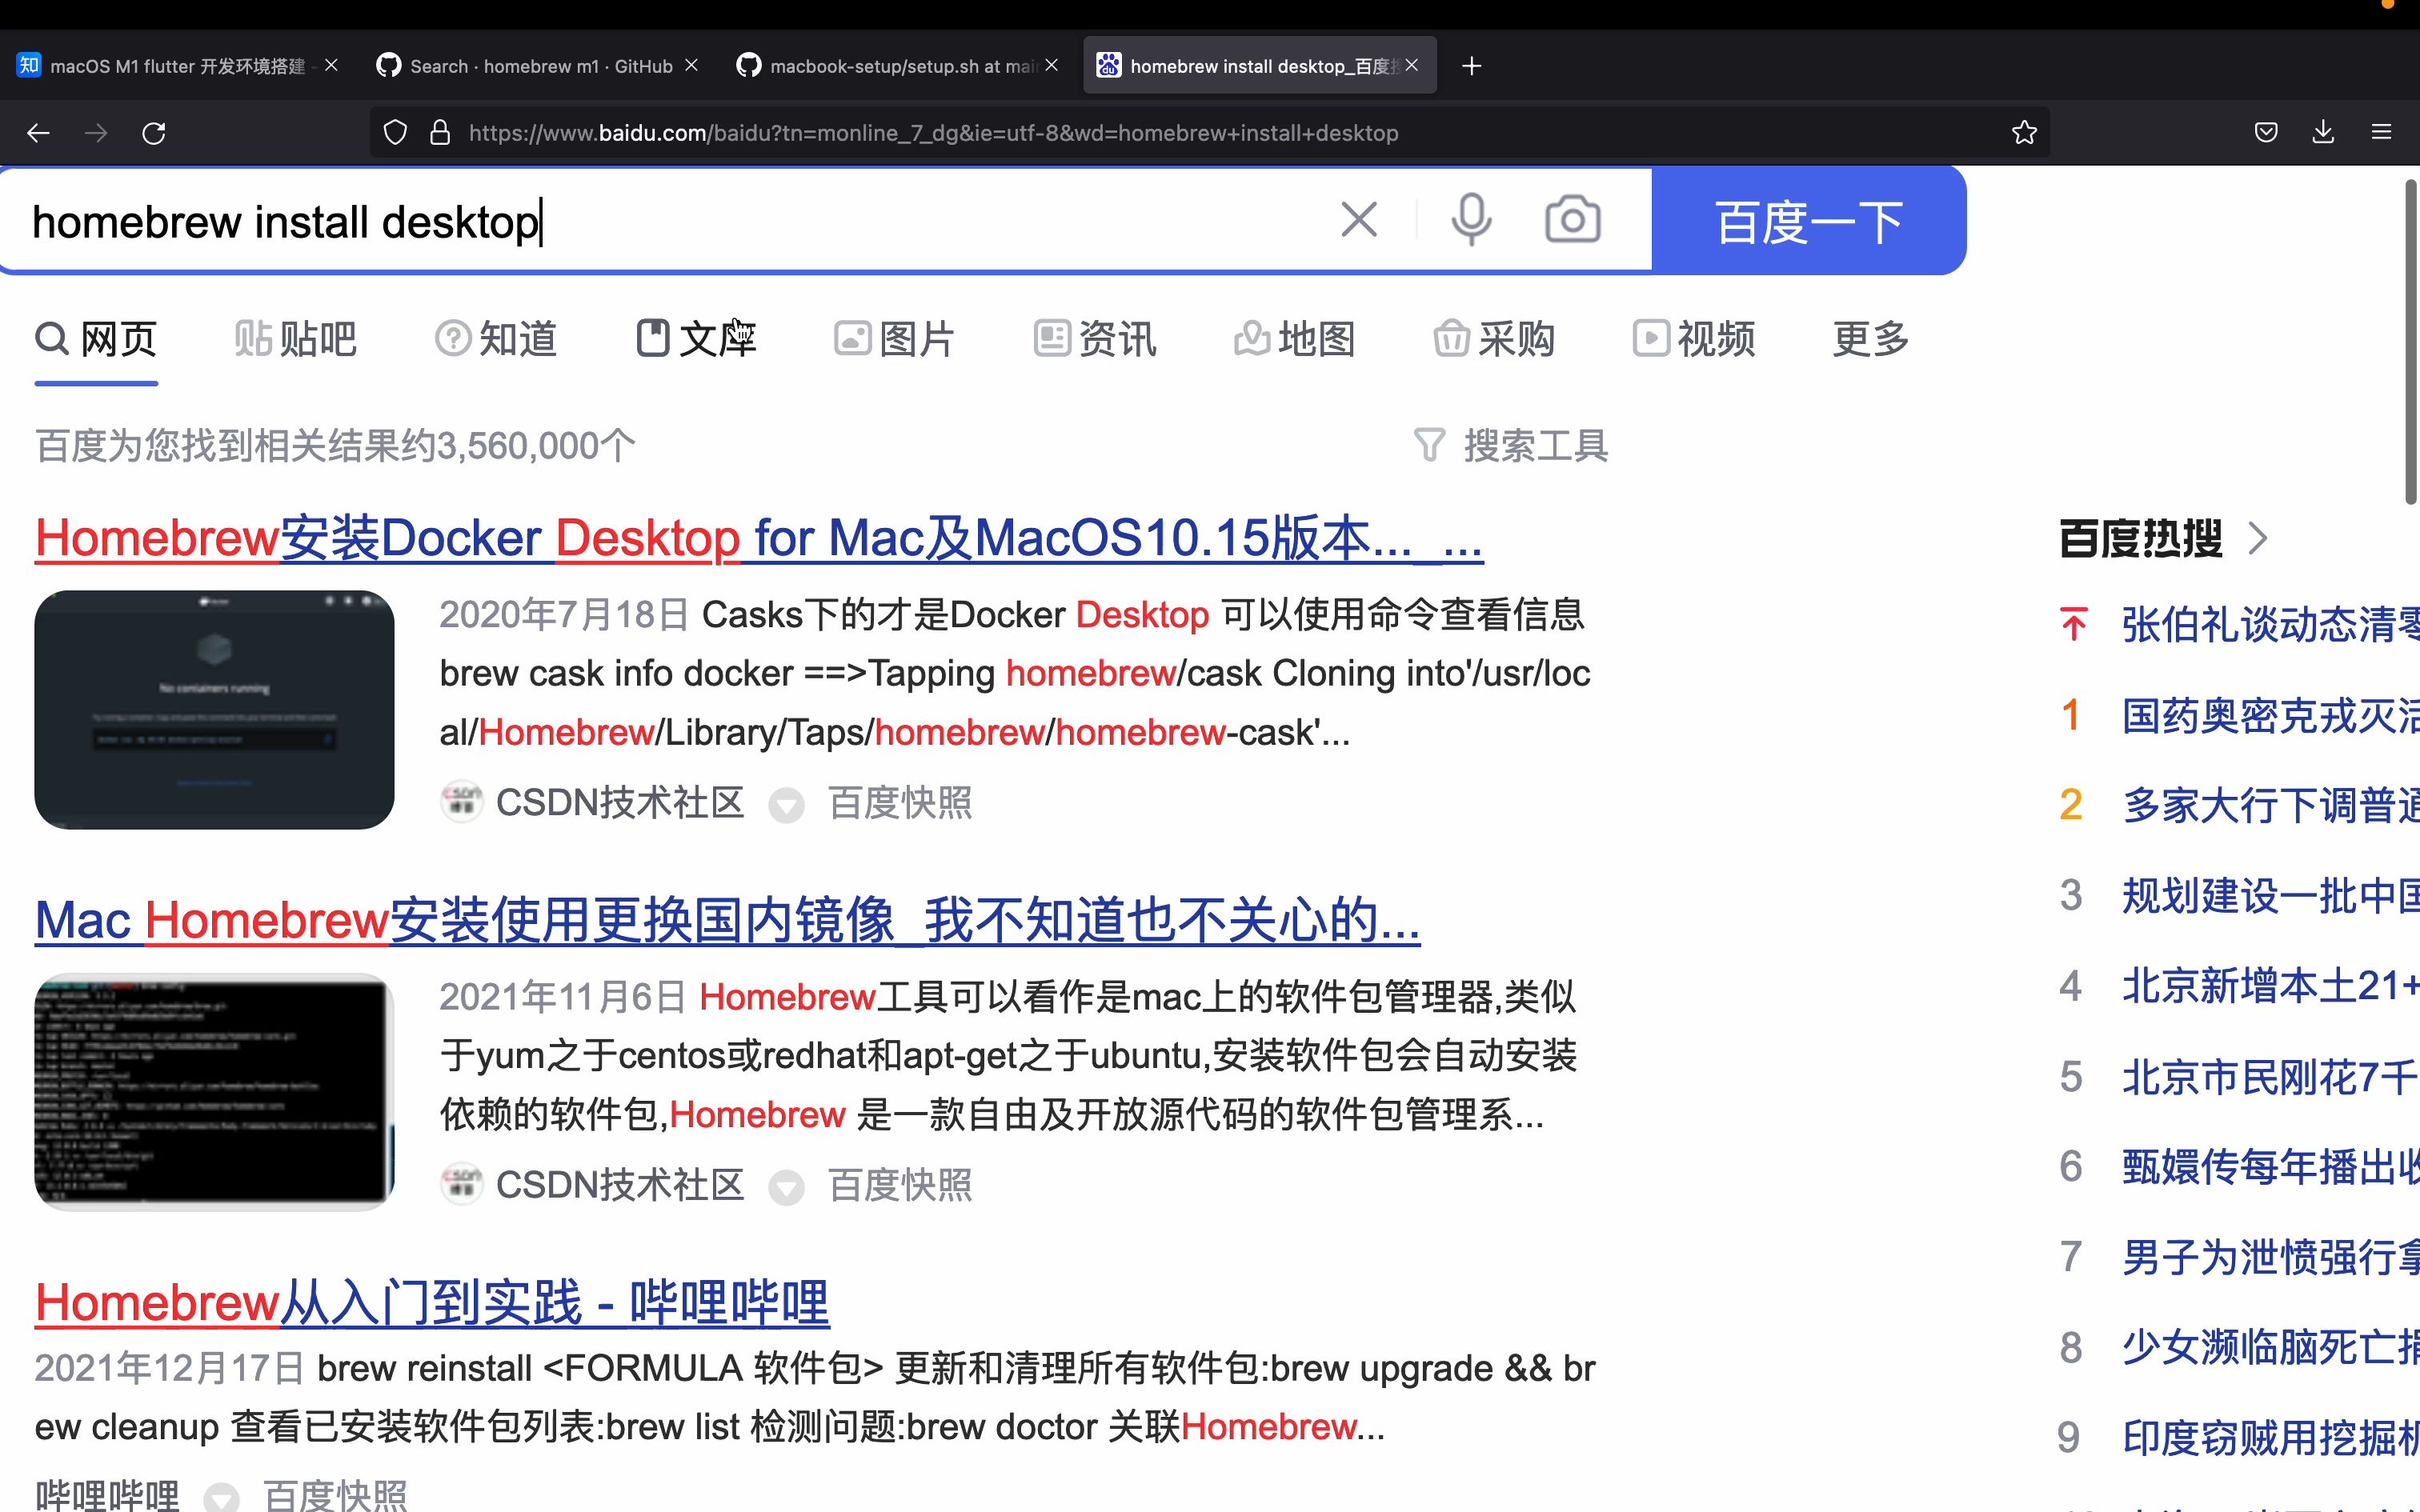Clear the search box with the X
This screenshot has height=1512, width=2420.
tap(1358, 219)
